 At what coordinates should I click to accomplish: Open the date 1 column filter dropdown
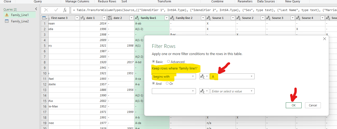104,18
